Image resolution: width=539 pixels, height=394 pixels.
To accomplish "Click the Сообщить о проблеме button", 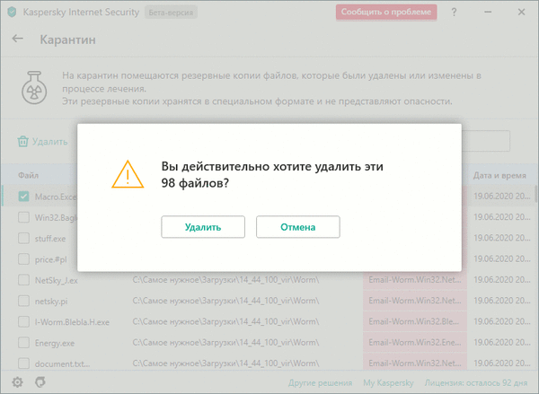I will pos(386,13).
